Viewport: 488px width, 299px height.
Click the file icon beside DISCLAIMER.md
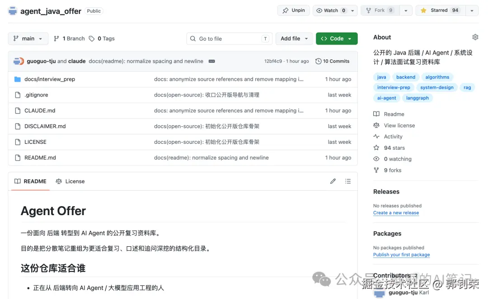18,126
